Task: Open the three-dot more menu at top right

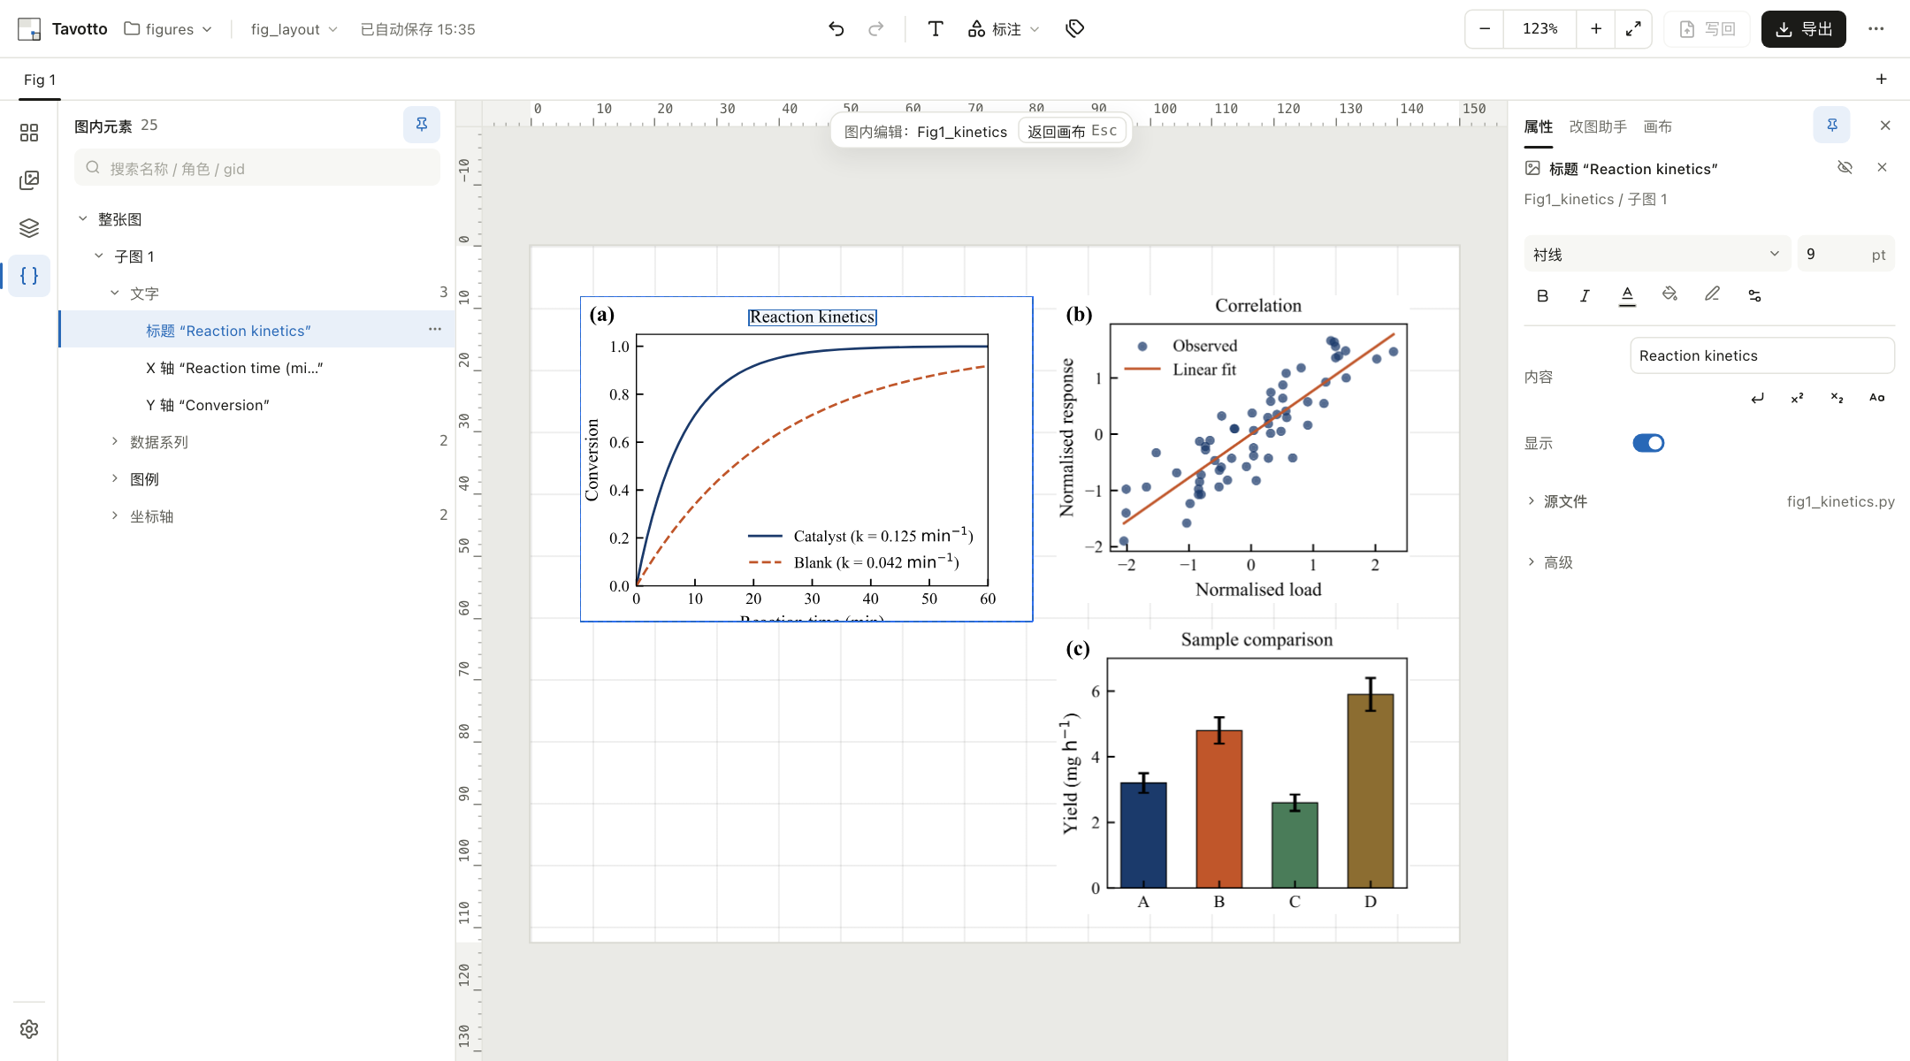Action: (1876, 29)
